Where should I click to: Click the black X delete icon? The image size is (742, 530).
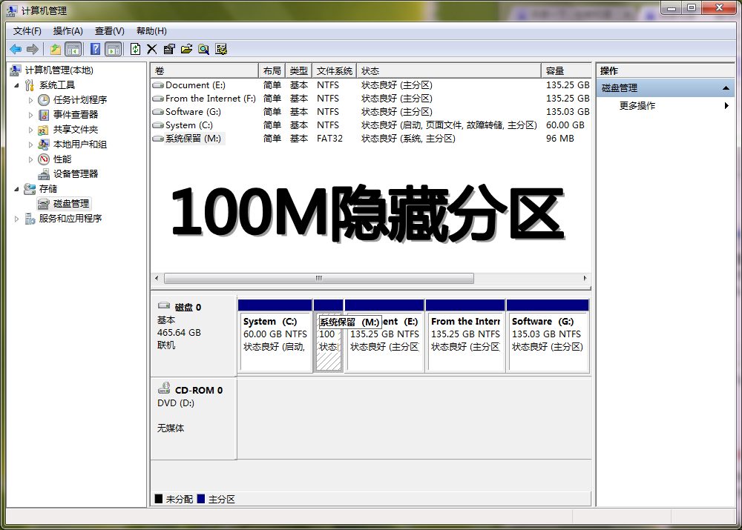pos(152,49)
